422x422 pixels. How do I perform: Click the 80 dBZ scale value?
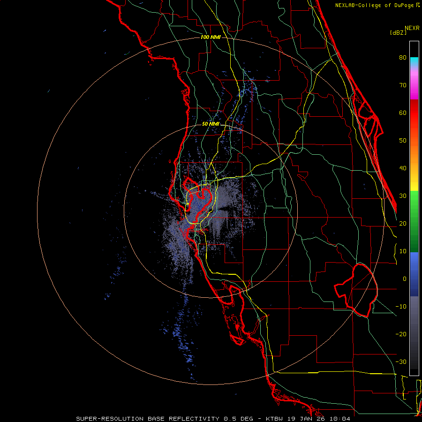tap(403, 57)
